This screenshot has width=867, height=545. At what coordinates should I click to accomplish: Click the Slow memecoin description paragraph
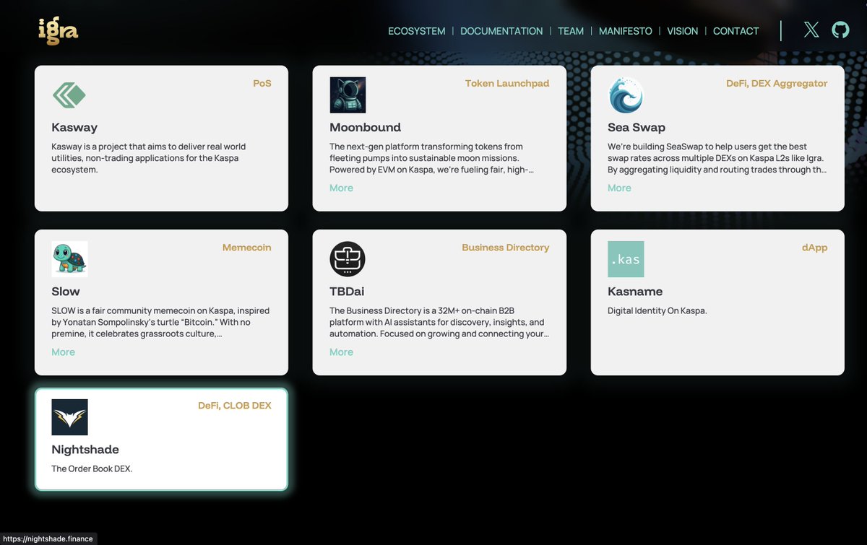click(x=160, y=322)
